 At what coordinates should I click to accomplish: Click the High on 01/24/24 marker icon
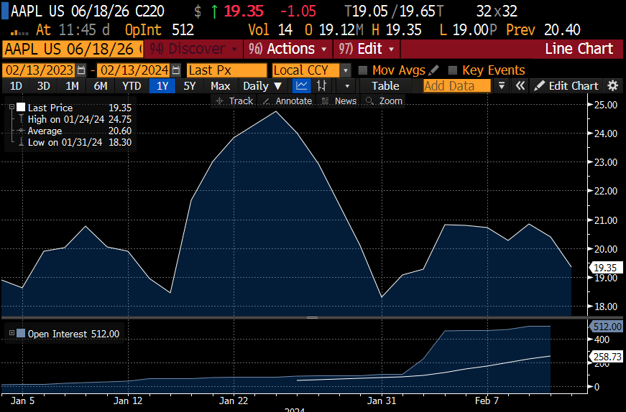pyautogui.click(x=21, y=119)
